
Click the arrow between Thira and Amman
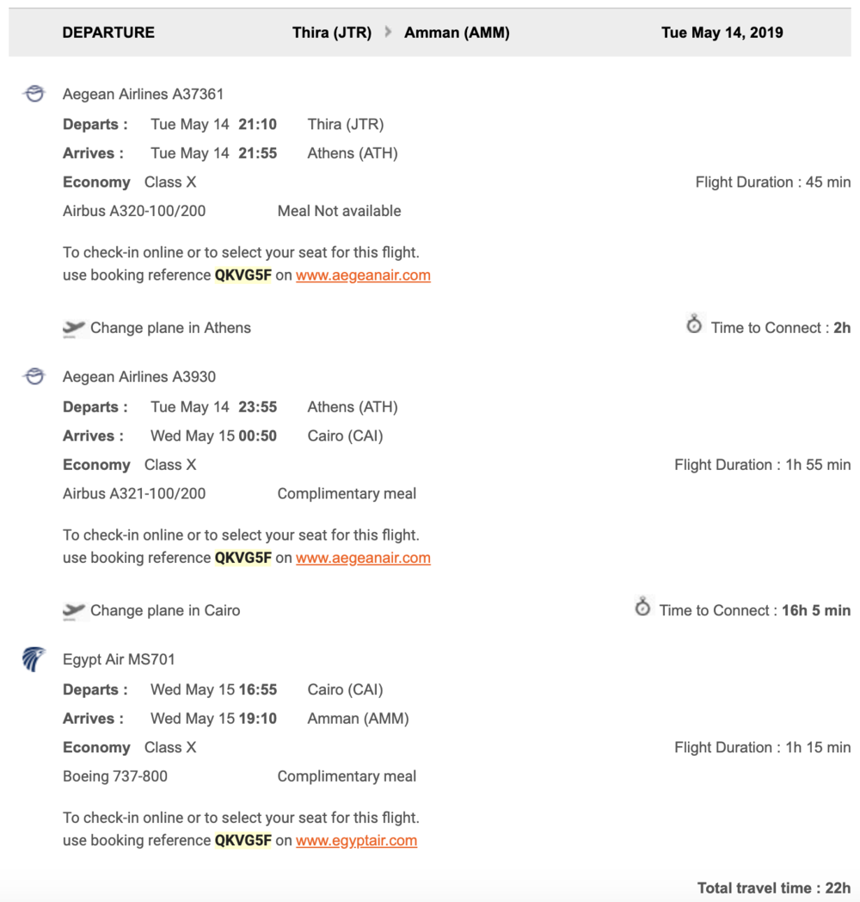(x=389, y=33)
